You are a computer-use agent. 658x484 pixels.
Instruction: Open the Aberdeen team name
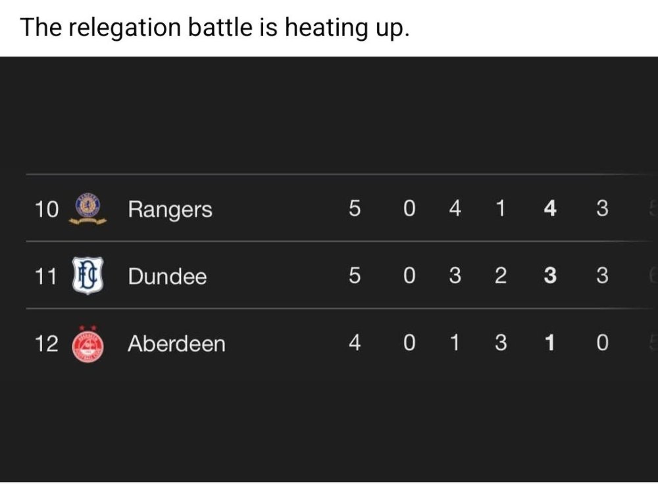click(x=176, y=344)
